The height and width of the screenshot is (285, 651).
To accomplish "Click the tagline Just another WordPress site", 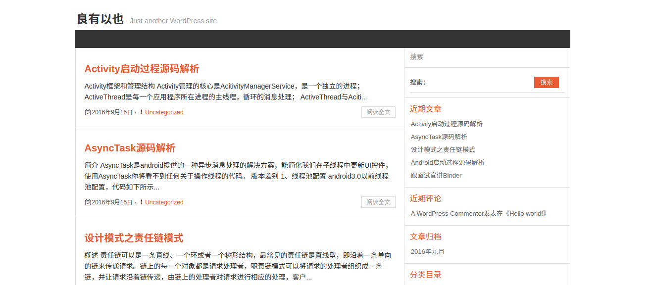I will click(x=173, y=21).
